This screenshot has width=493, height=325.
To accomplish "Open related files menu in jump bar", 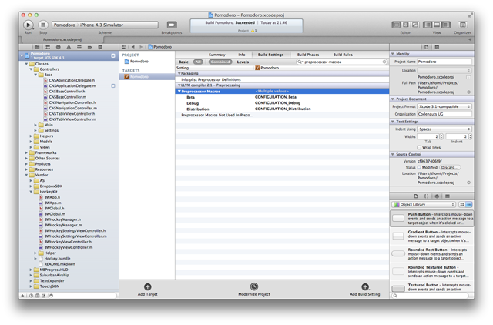I will 123,47.
